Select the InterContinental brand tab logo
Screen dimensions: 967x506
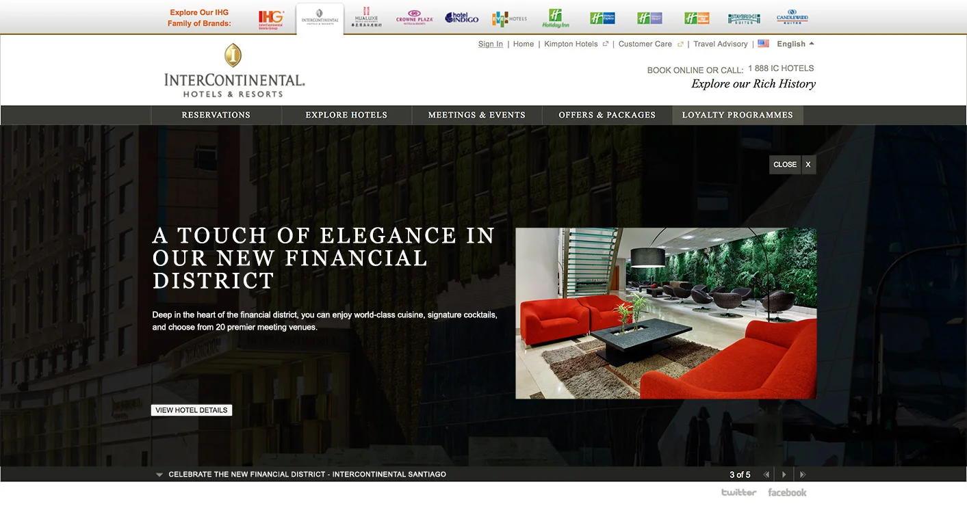point(320,18)
